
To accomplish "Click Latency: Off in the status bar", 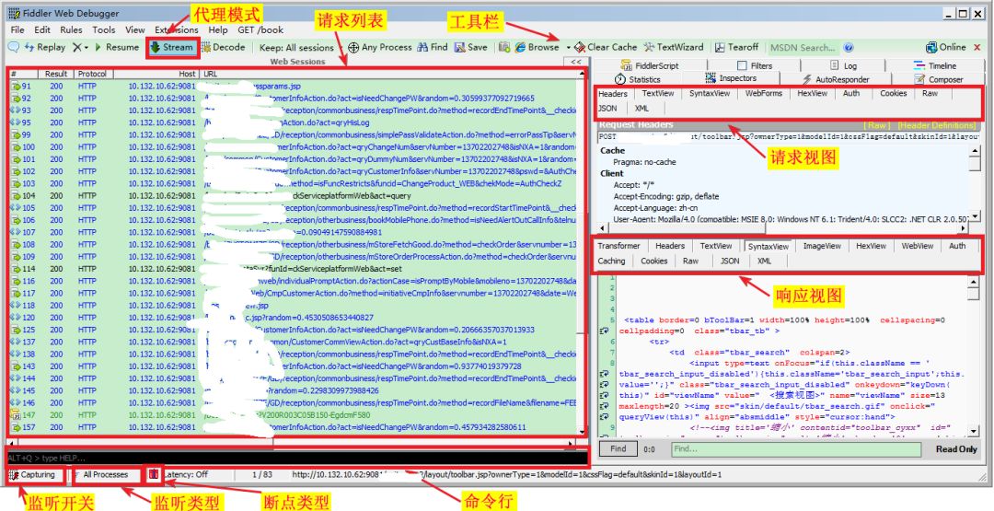I will [185, 474].
